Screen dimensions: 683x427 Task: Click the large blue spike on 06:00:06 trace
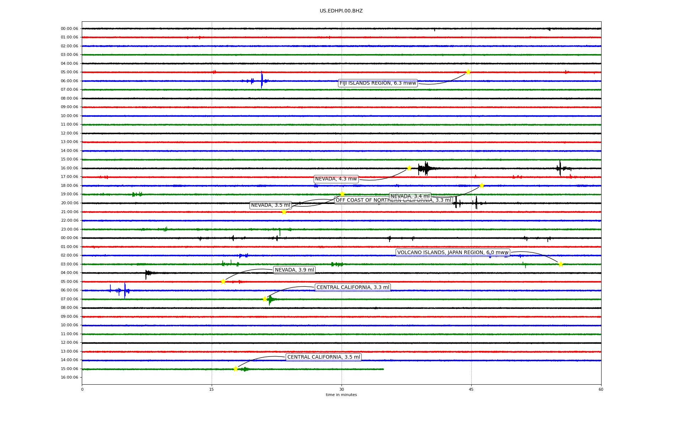(x=262, y=80)
